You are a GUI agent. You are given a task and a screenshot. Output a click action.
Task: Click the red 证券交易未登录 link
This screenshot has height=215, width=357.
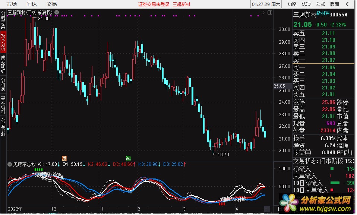coord(154,4)
